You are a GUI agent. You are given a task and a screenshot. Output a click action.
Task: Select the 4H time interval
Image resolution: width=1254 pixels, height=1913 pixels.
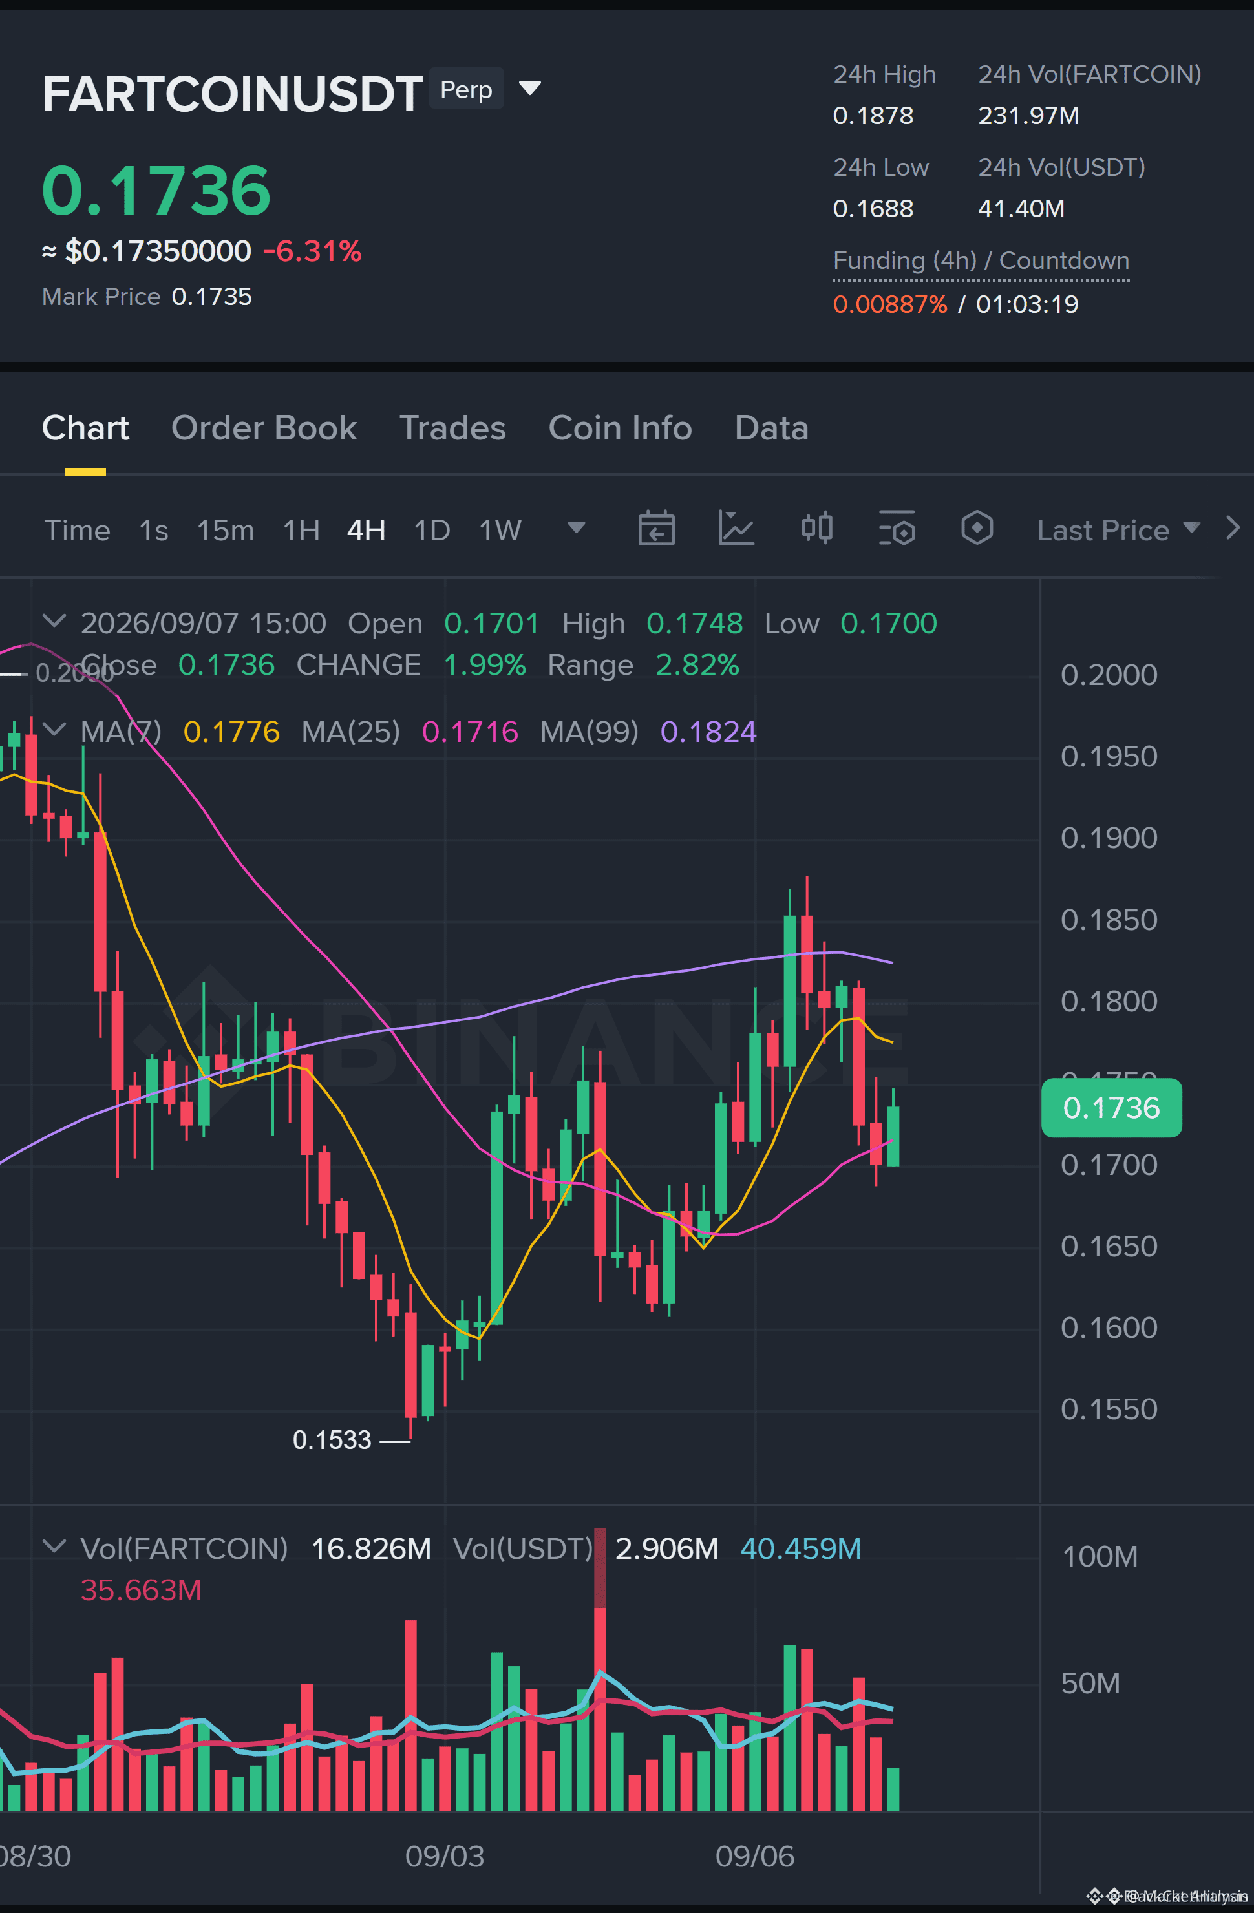click(366, 531)
